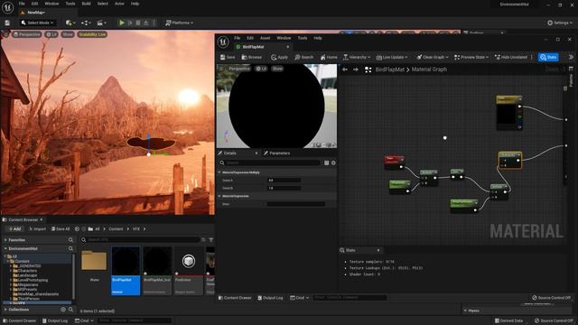
Task: Open Output Log in material editor
Action: [270, 298]
